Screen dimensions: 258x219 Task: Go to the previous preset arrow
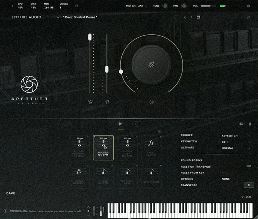(x=185, y=17)
